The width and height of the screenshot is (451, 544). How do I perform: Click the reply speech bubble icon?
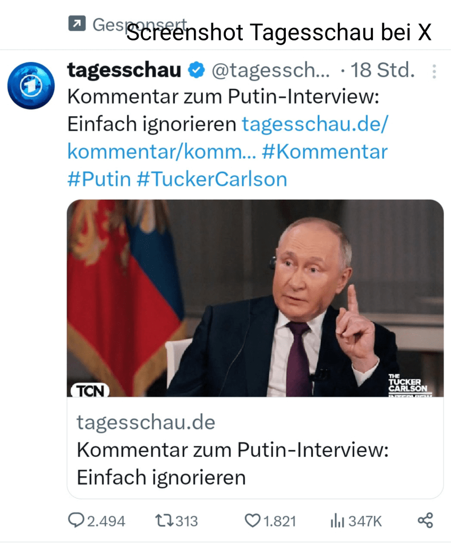pyautogui.click(x=78, y=520)
